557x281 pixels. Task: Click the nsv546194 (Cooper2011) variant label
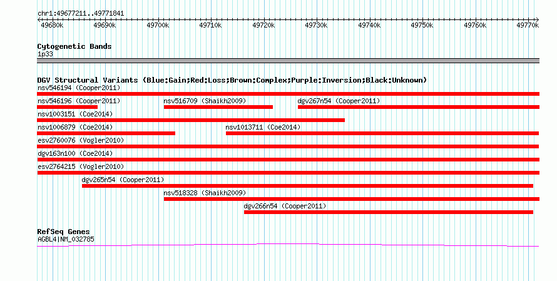tap(79, 88)
